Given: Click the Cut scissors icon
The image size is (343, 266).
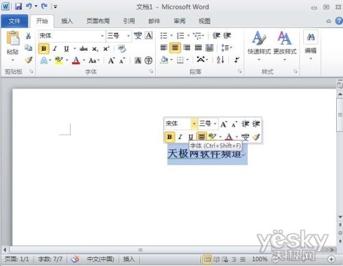Looking at the screenshot, I should (x=28, y=36).
